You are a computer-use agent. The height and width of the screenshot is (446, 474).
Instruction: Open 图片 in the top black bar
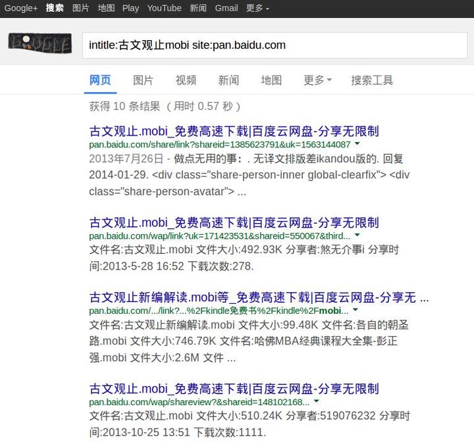(x=81, y=8)
